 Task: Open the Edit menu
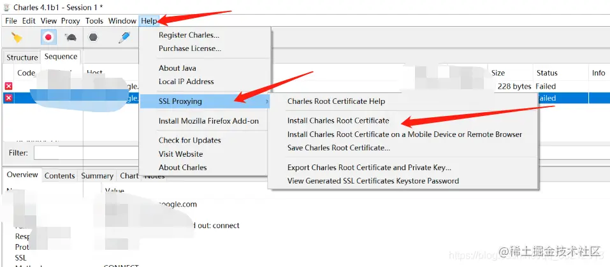(29, 21)
